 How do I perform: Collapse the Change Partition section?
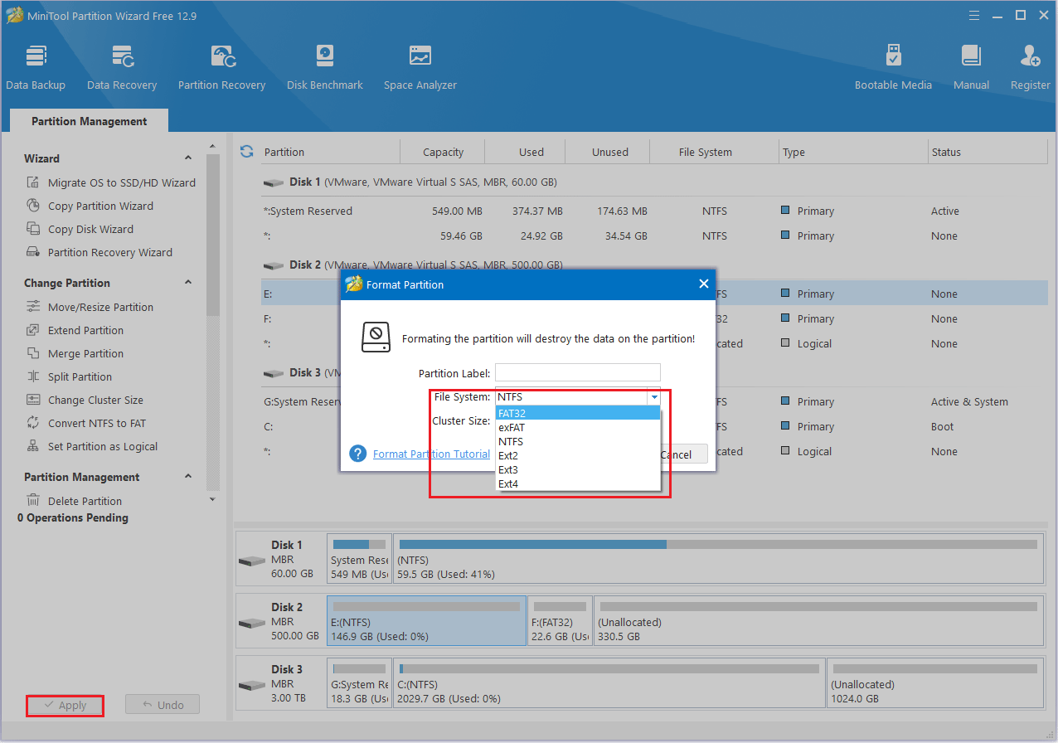188,282
